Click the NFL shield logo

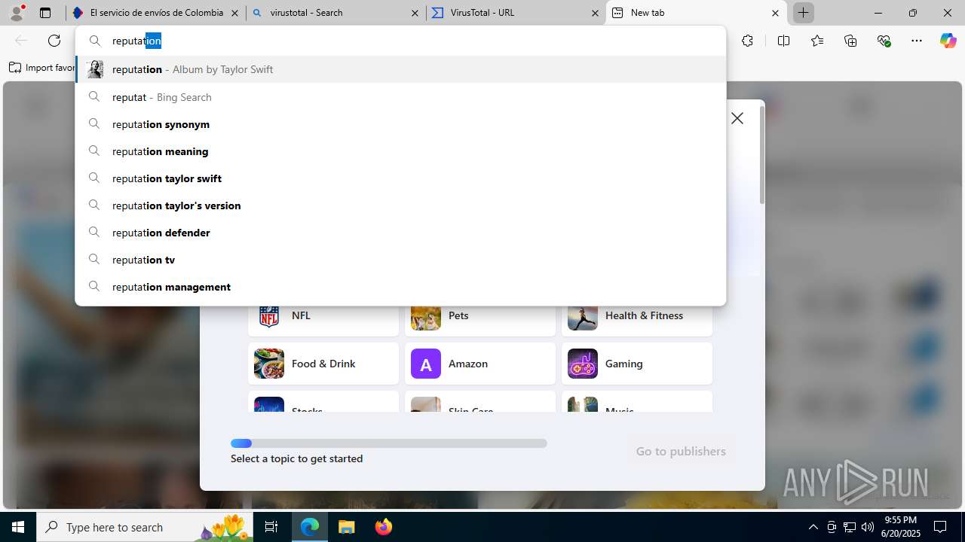[x=269, y=316]
